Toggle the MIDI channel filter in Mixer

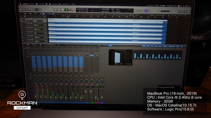pos(177,47)
